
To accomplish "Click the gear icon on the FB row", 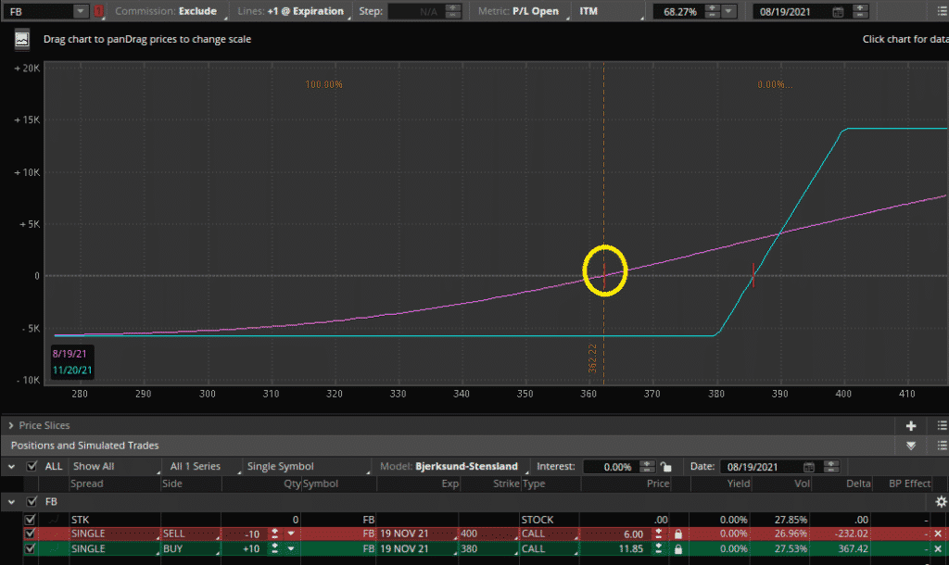I will click(939, 501).
